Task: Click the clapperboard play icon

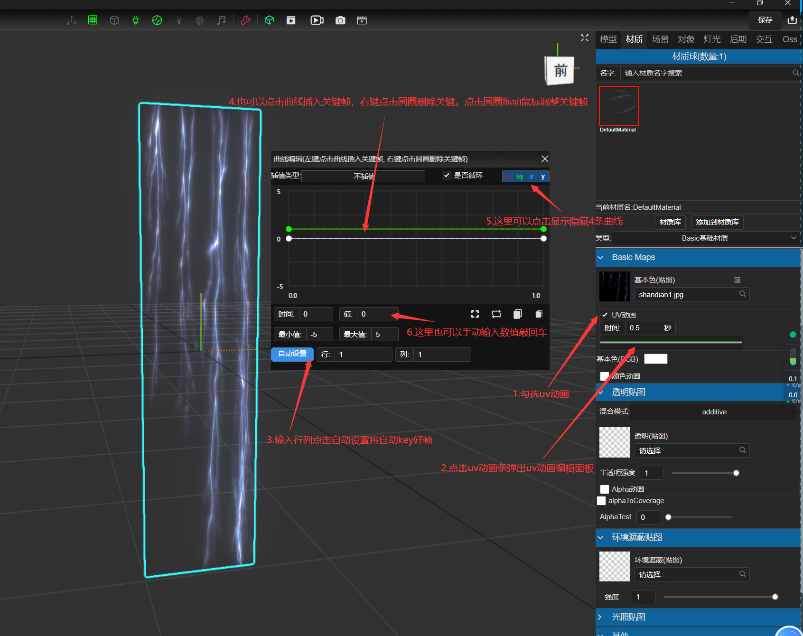Action: pyautogui.click(x=291, y=20)
